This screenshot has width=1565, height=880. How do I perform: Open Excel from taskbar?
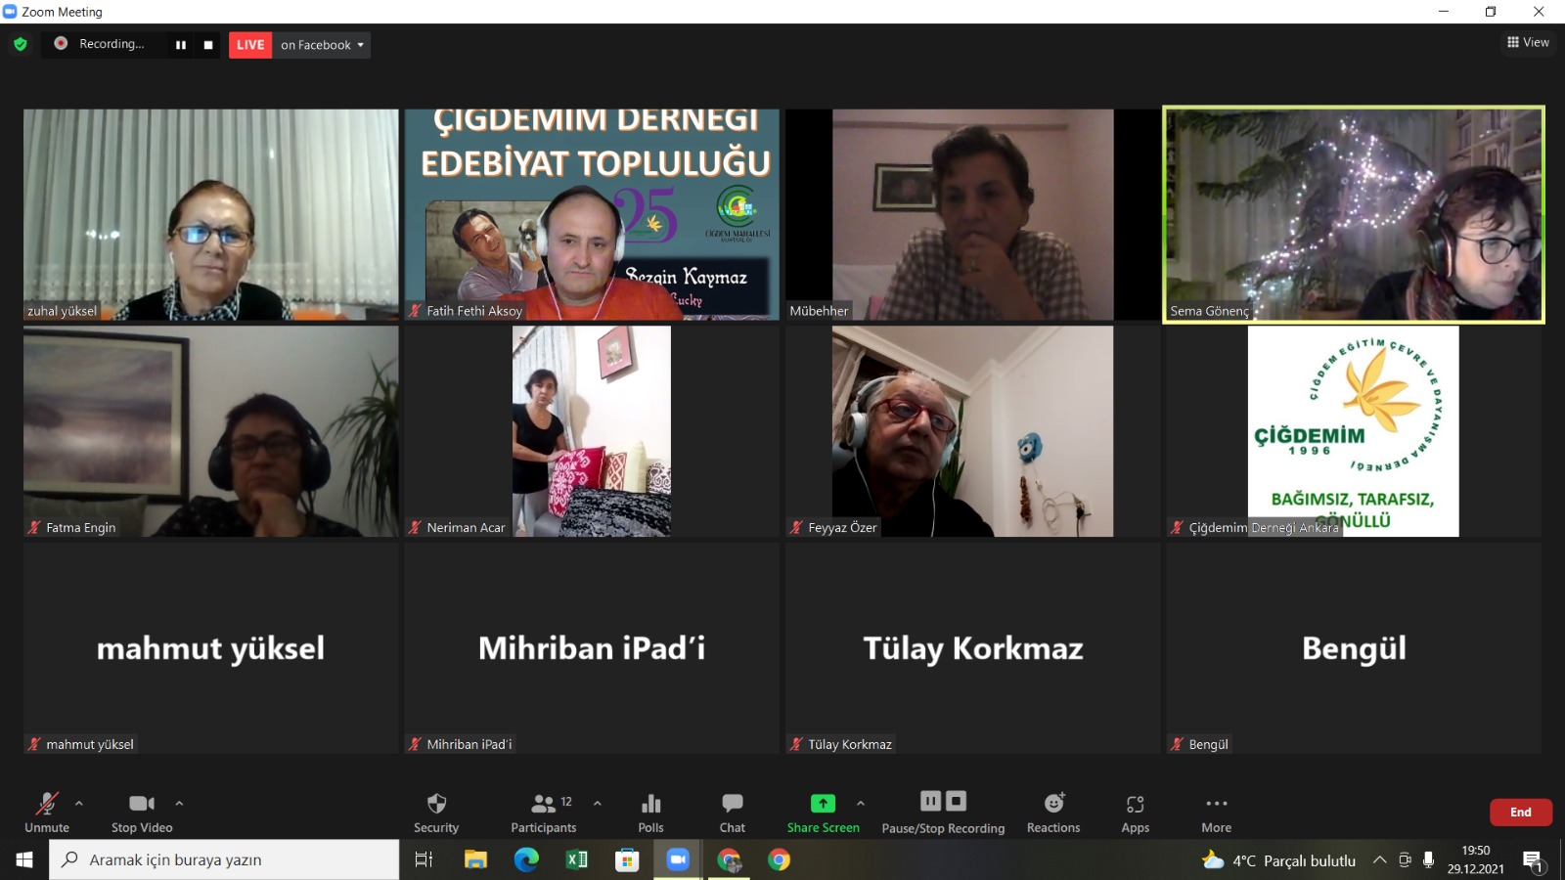click(577, 859)
